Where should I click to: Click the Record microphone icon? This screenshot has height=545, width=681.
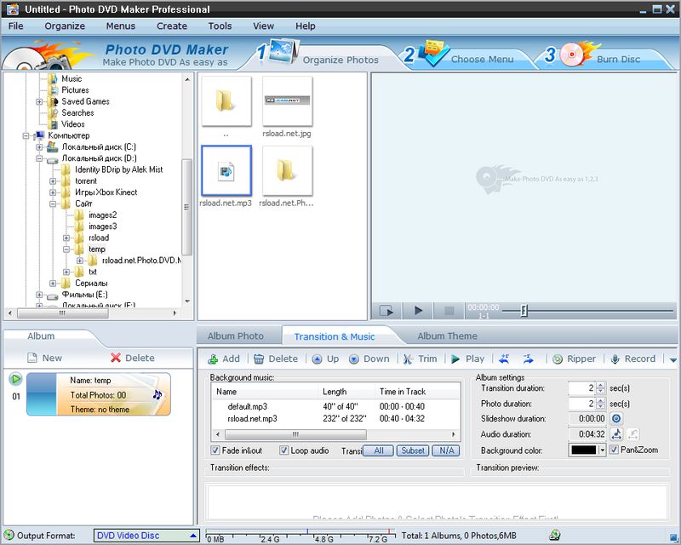click(615, 359)
